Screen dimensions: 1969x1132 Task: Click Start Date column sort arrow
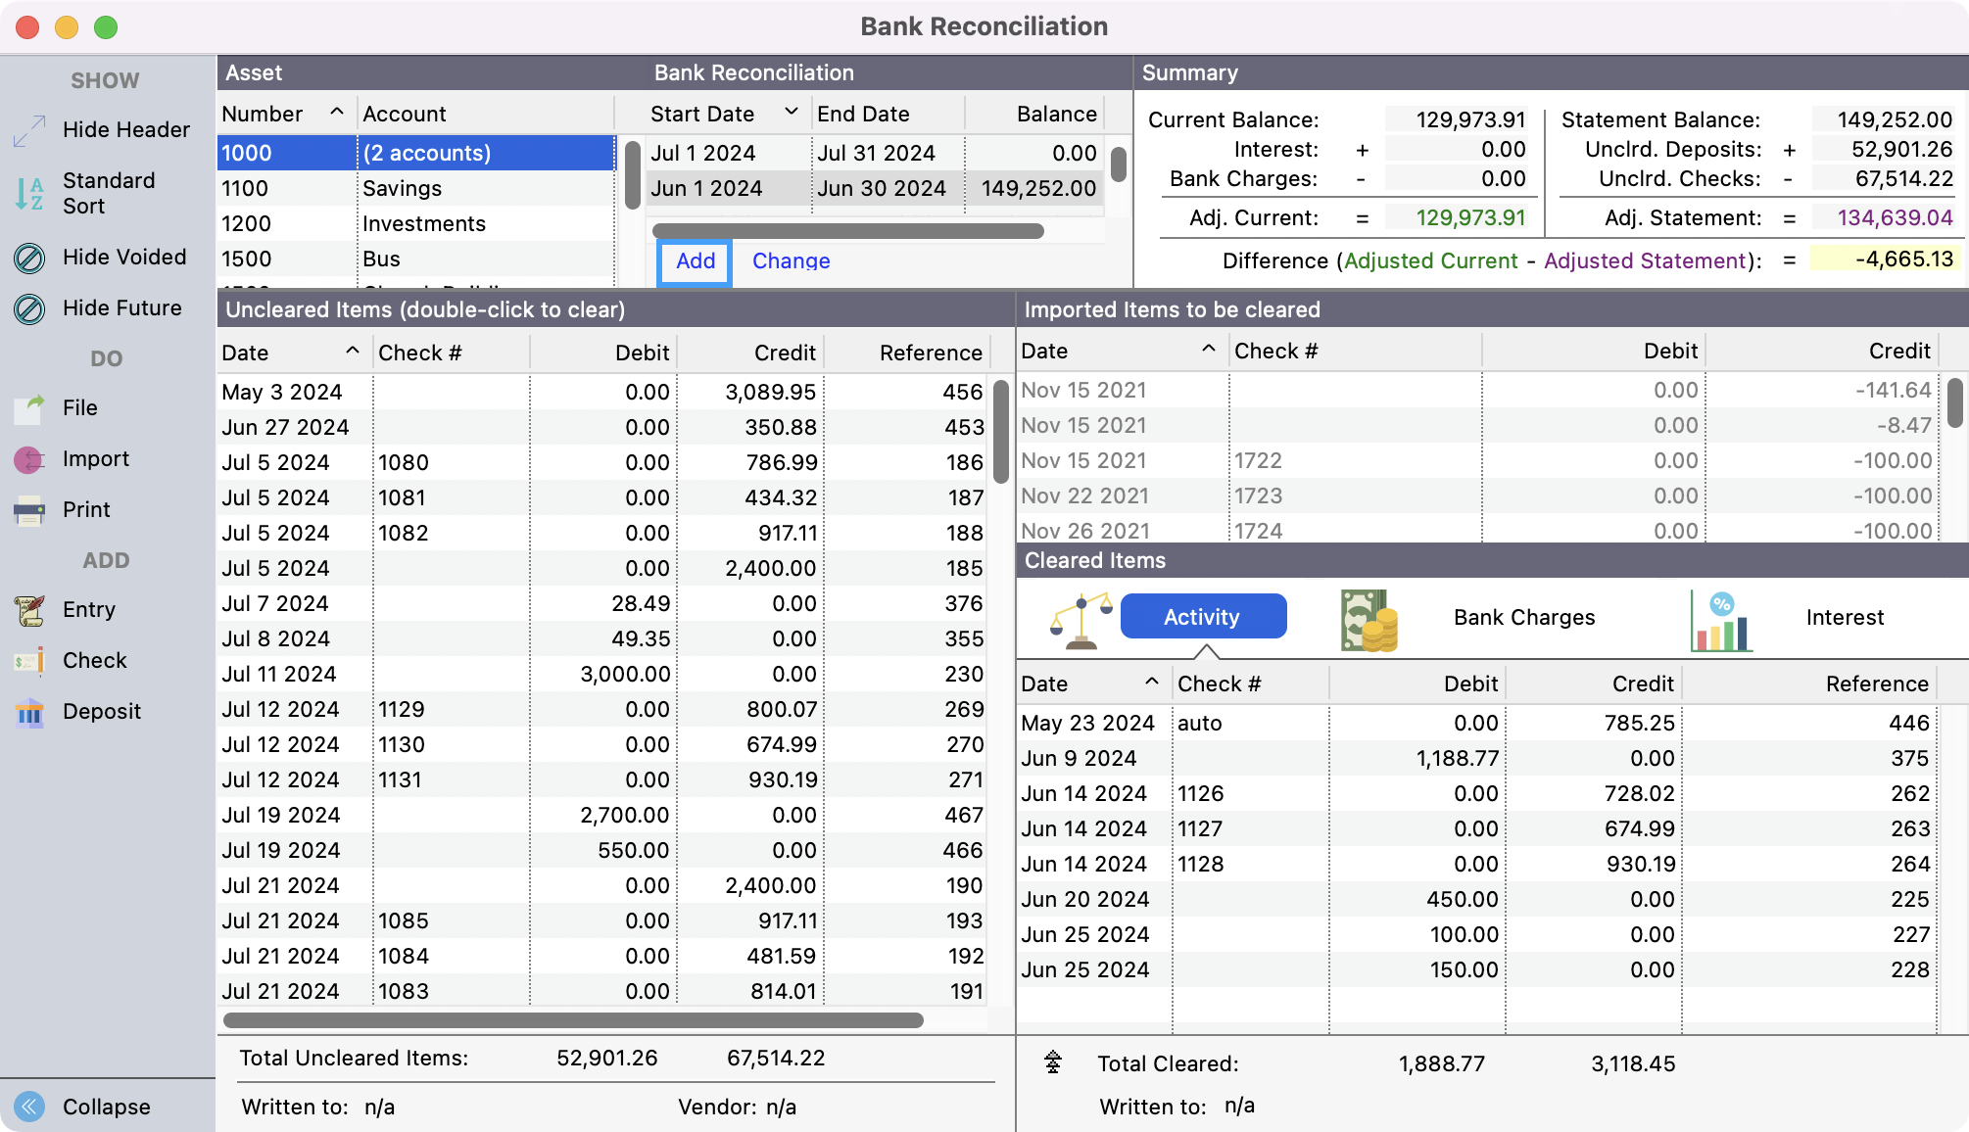(x=791, y=113)
